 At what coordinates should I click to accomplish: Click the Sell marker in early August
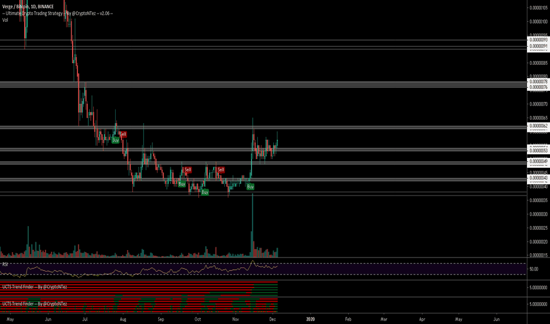click(123, 134)
